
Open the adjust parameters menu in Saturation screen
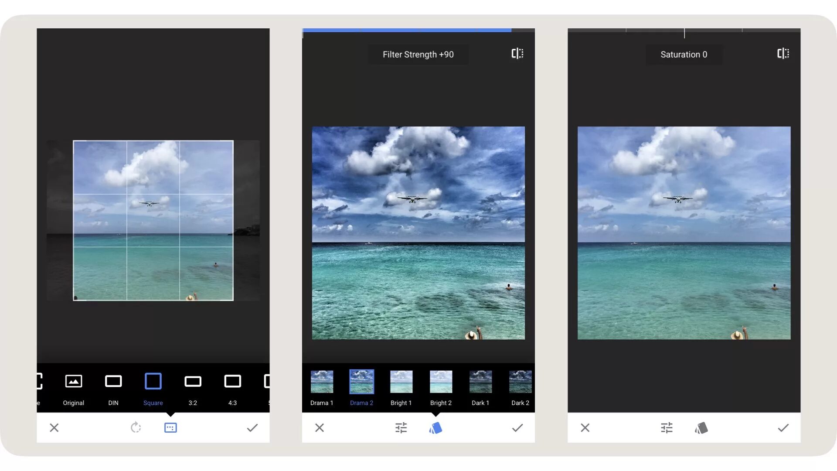tap(667, 427)
